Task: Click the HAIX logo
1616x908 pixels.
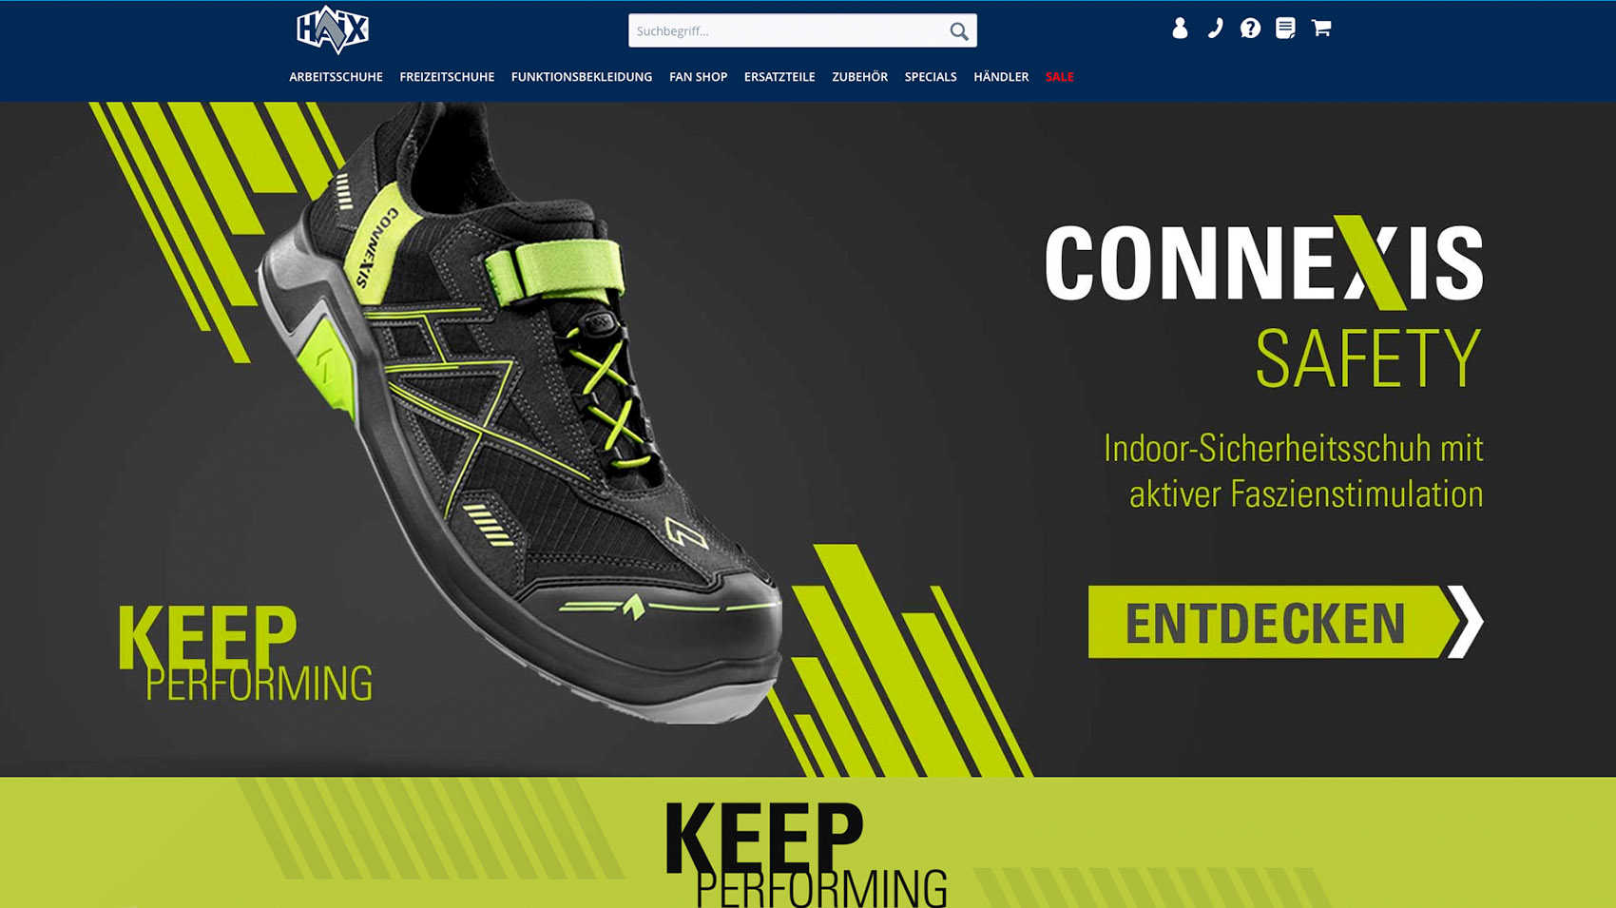Action: click(x=333, y=29)
